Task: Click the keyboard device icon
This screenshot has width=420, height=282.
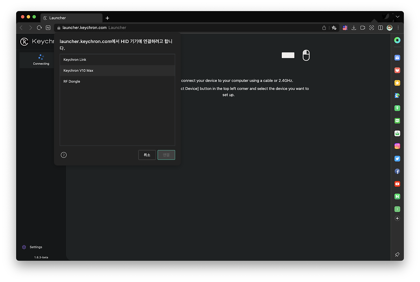Action: click(x=288, y=55)
